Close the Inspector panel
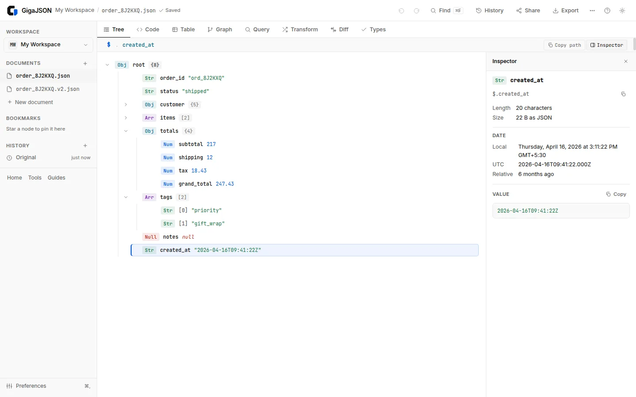This screenshot has height=397, width=636. (626, 61)
